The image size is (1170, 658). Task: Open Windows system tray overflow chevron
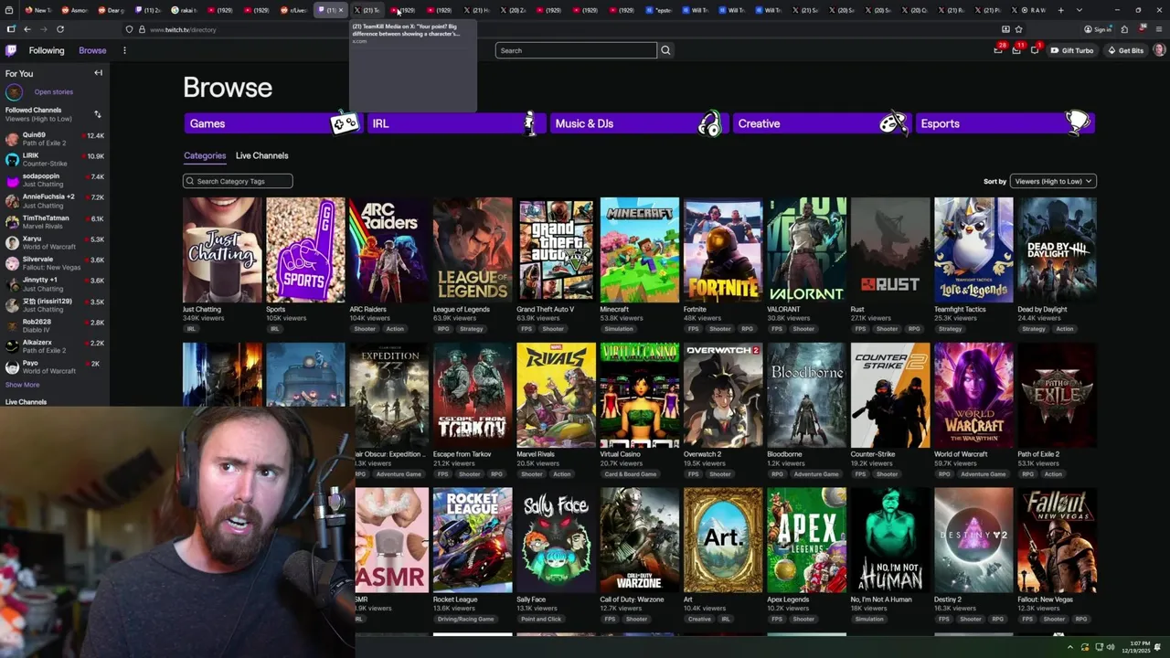click(x=1070, y=647)
